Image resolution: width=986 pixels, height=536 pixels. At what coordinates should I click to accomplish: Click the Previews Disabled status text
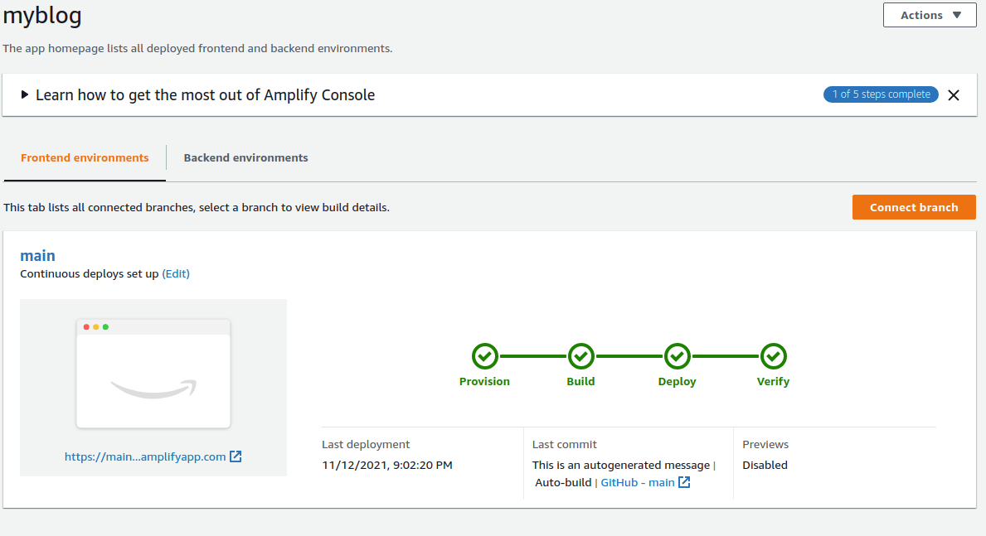[765, 466]
